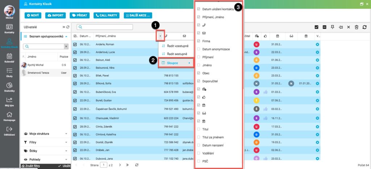
Task: Remove Anderle, Roman with blue X icon
Action: [317, 44]
